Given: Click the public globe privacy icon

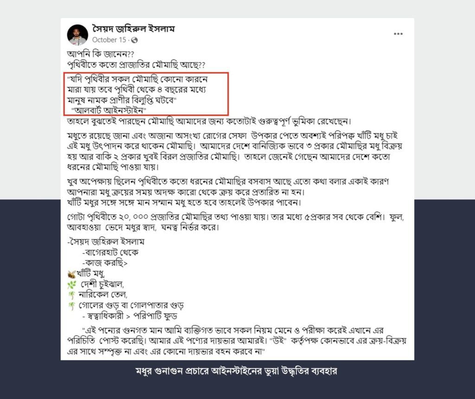Looking at the screenshot, I should pos(134,40).
